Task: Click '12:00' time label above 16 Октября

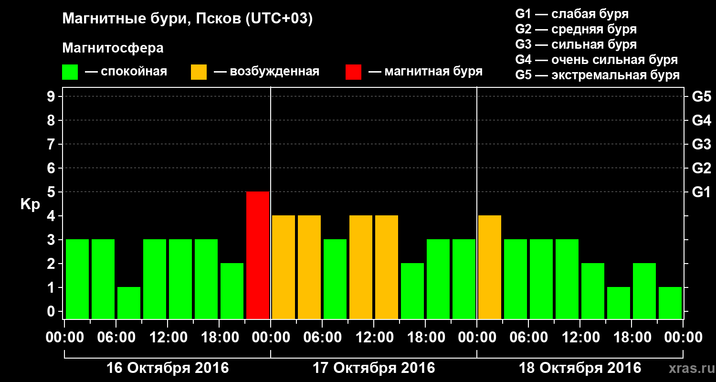Action: pyautogui.click(x=168, y=337)
